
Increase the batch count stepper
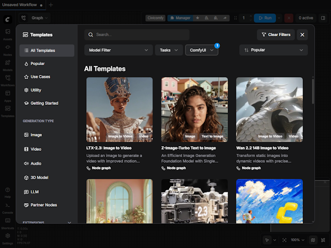(251, 16)
